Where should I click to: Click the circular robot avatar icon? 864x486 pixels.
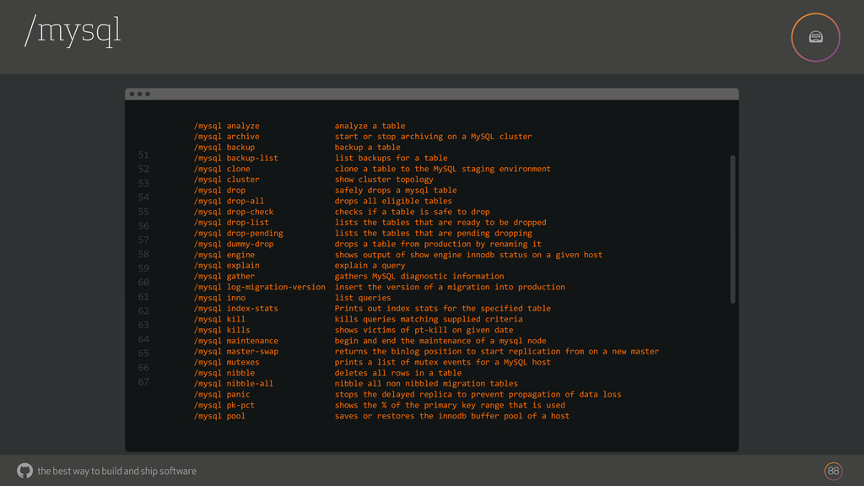pos(816,37)
